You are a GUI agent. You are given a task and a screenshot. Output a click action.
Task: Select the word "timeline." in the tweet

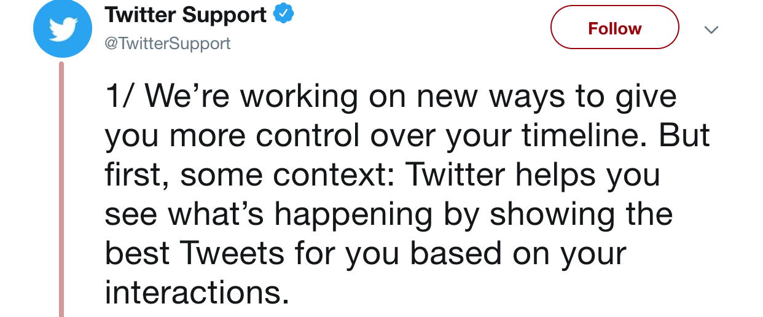pos(586,136)
